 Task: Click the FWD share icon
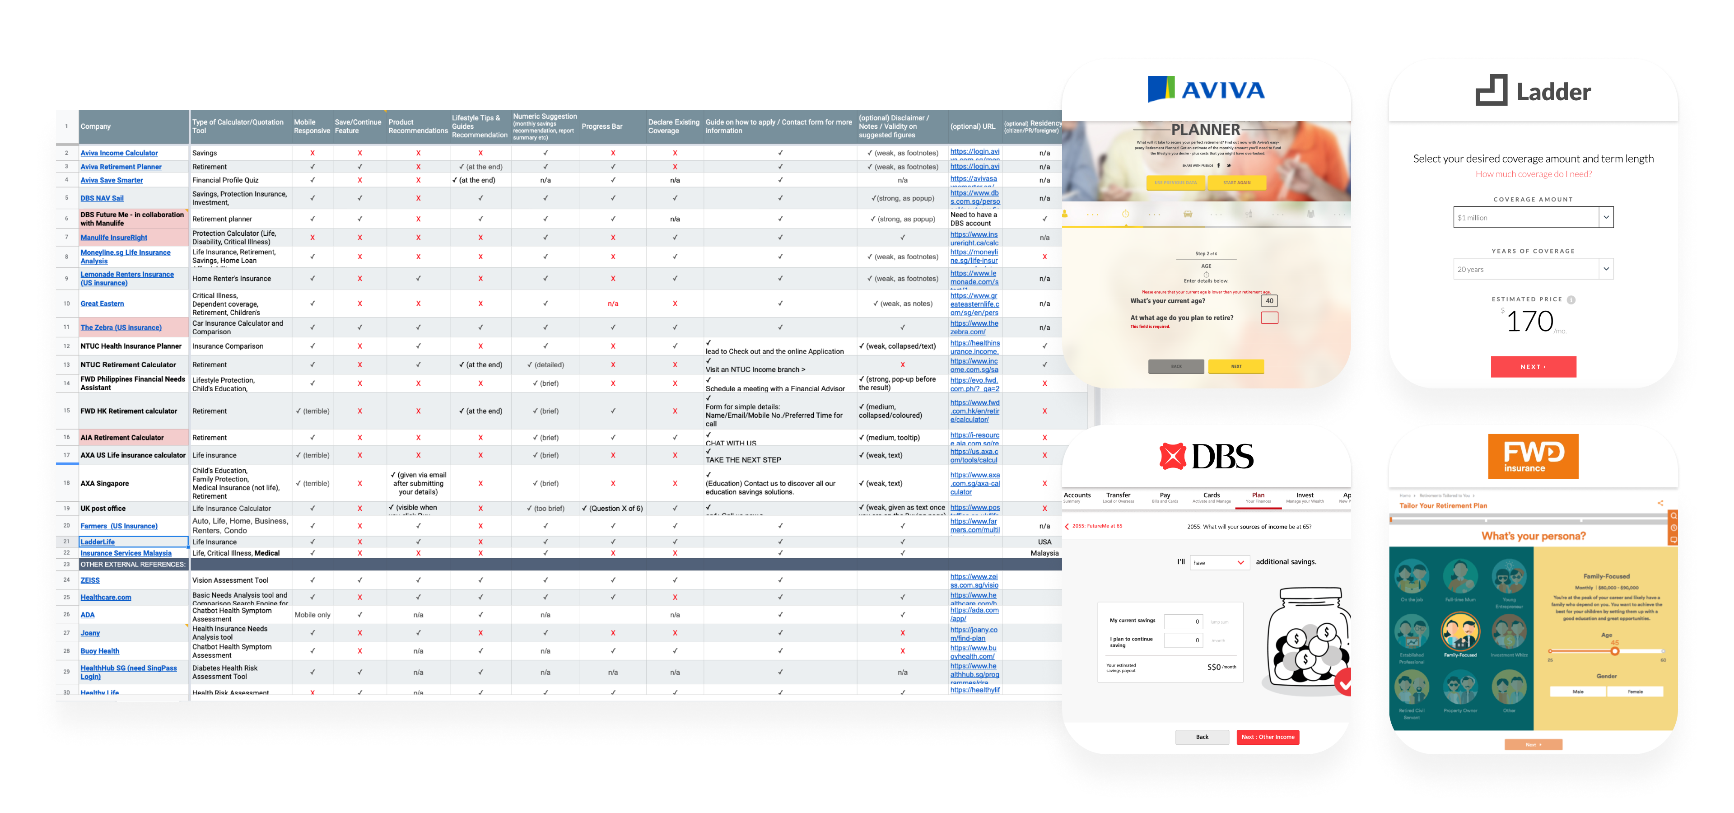pyautogui.click(x=1660, y=503)
